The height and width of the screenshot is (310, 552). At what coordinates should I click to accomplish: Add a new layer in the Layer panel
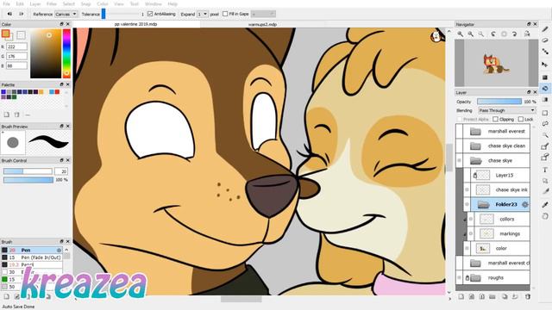tap(461, 296)
